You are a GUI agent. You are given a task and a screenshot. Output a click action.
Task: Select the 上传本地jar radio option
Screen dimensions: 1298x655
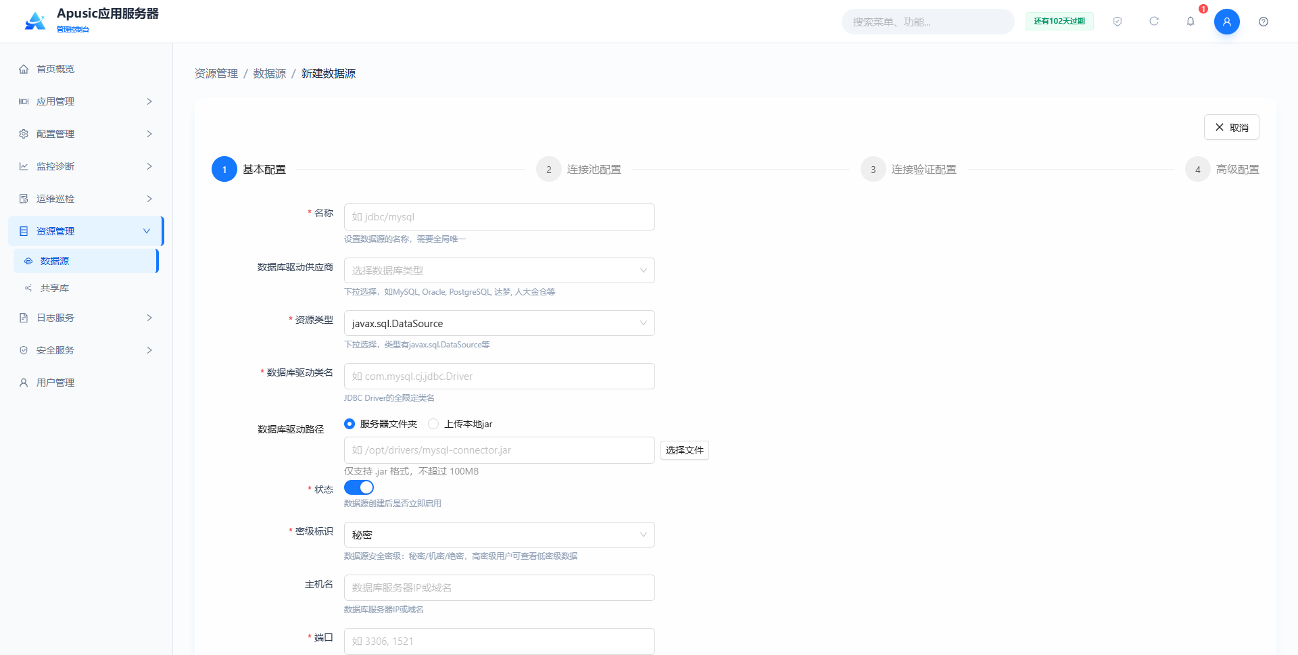433,424
